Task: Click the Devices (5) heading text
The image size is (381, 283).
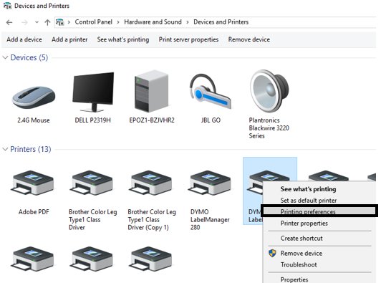Action: click(29, 57)
